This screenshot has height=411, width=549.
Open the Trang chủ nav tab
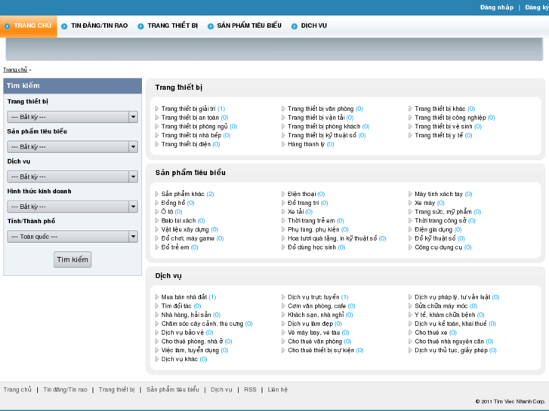29,26
